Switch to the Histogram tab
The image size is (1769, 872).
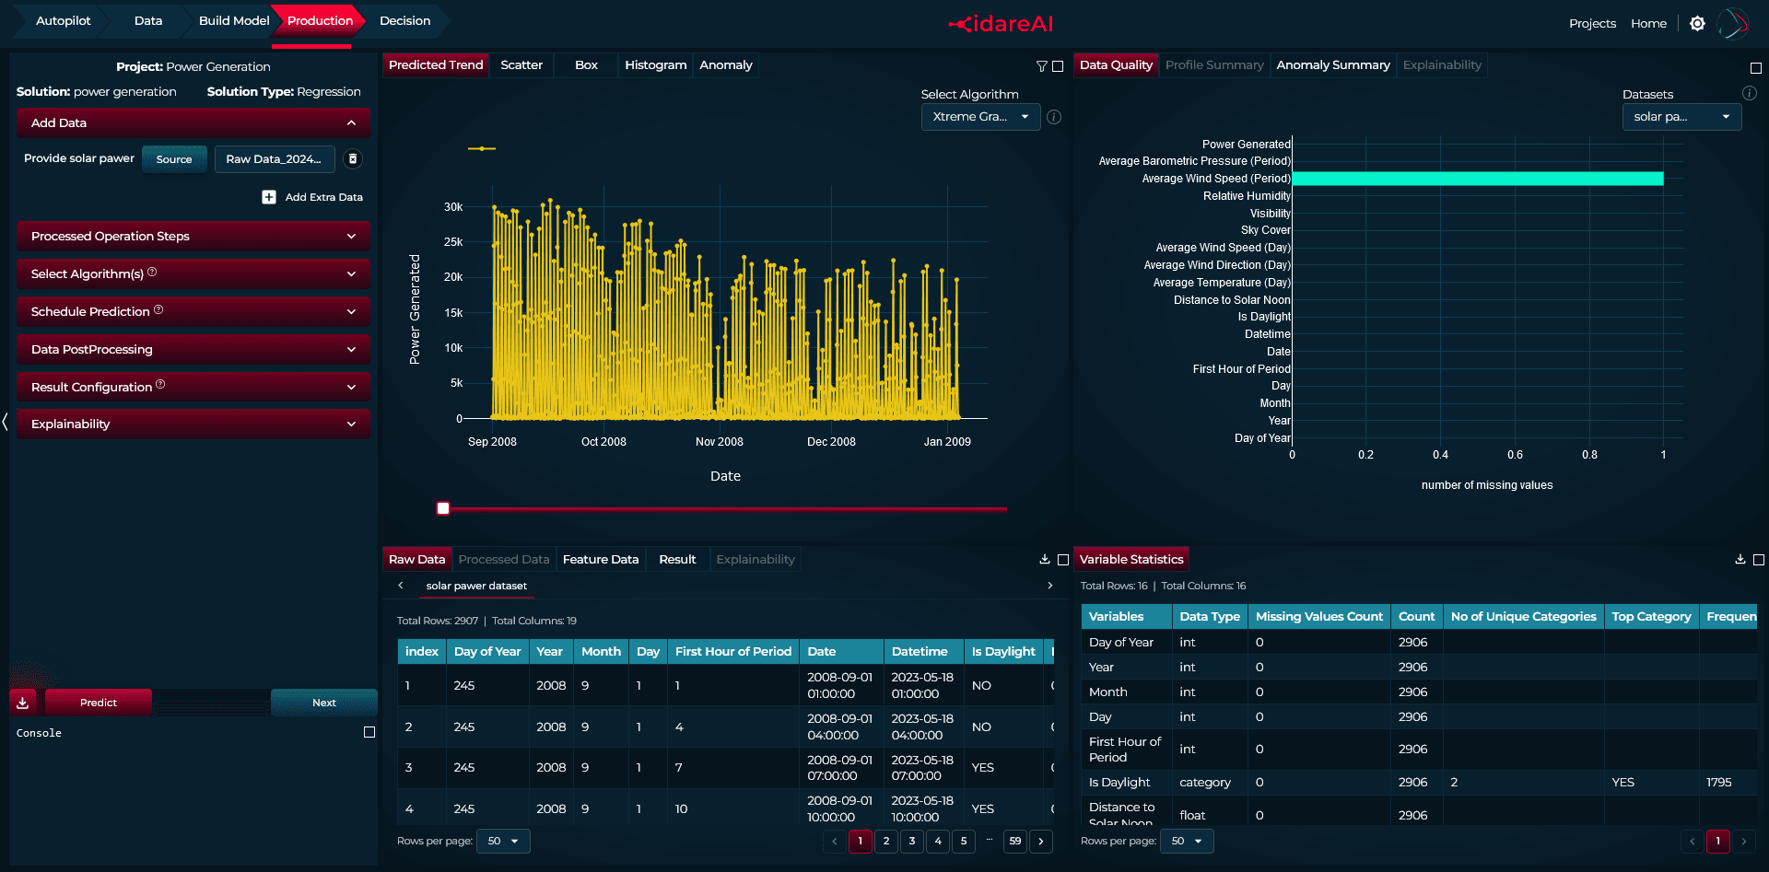coord(655,65)
